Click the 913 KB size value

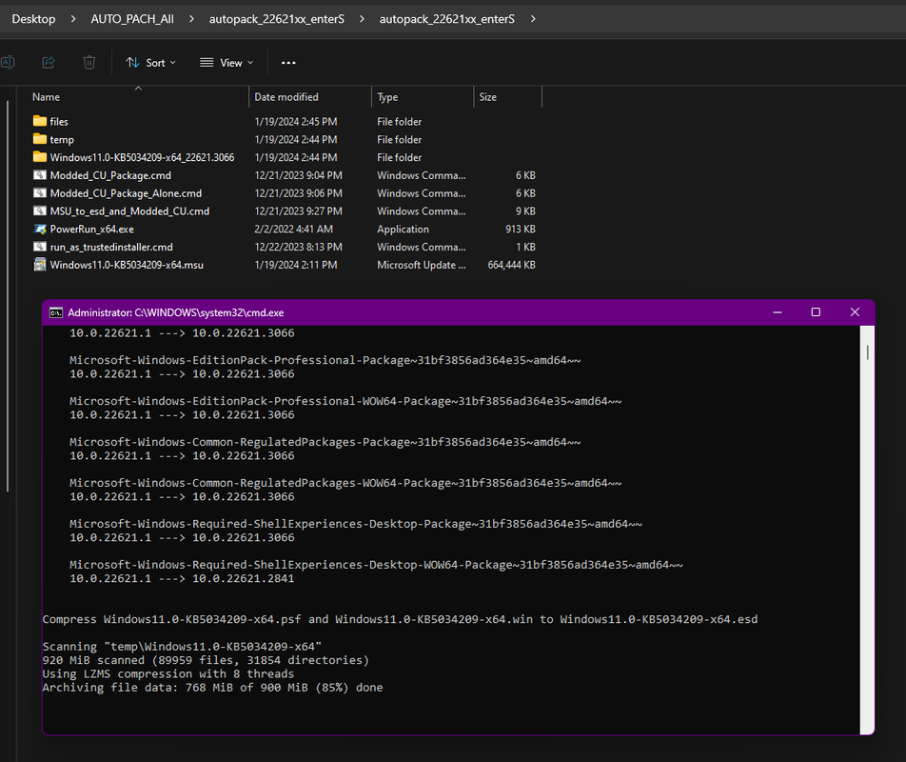click(x=520, y=229)
